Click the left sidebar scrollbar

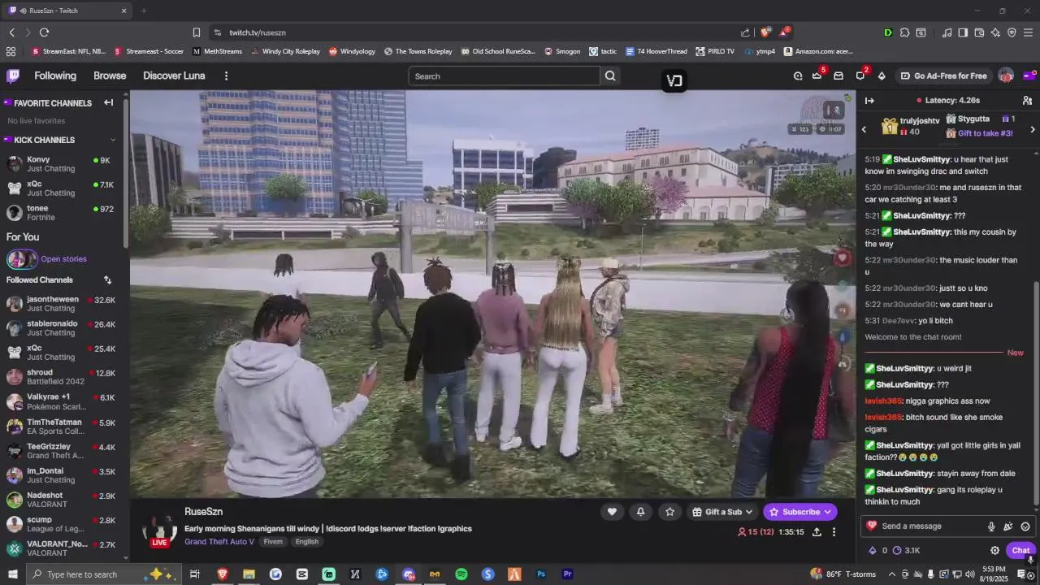(126, 175)
